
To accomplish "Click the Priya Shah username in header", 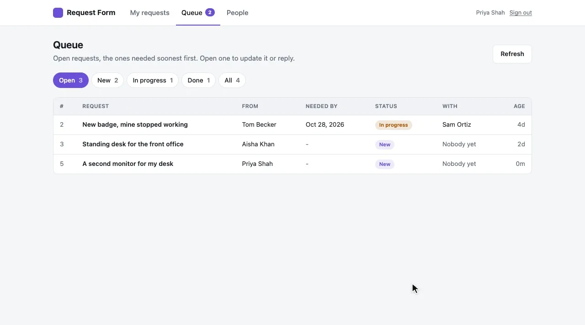I will tap(490, 13).
